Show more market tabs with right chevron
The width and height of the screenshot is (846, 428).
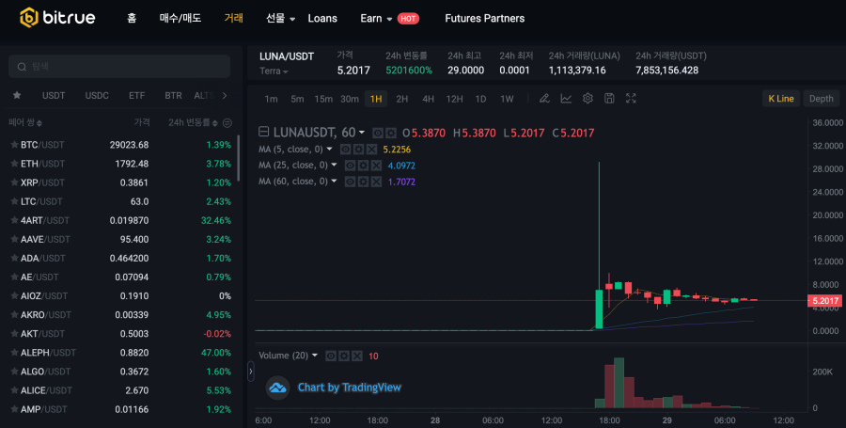point(225,96)
